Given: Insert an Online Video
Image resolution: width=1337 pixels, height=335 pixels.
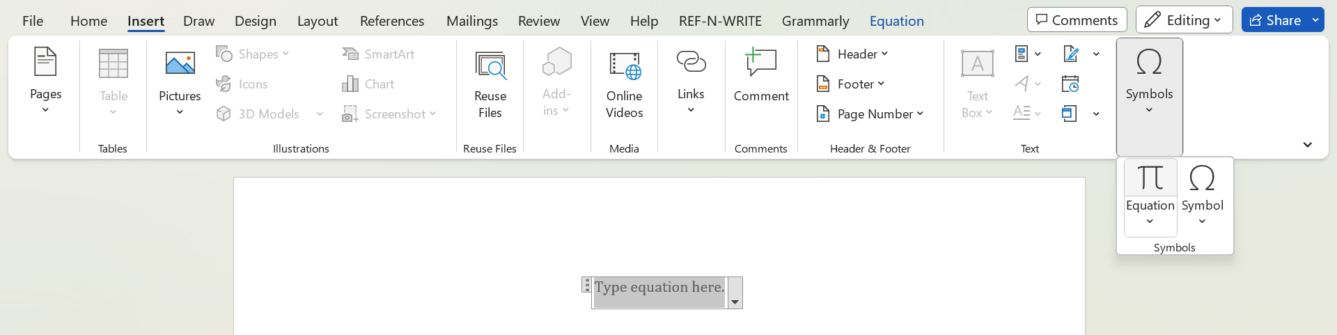Looking at the screenshot, I should click(624, 85).
